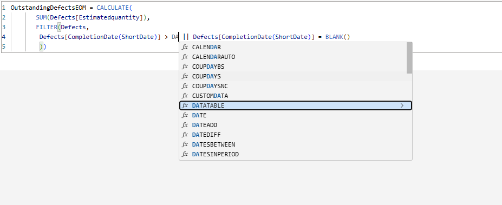Select the DATESINPERIOD suggestion

tap(295, 154)
